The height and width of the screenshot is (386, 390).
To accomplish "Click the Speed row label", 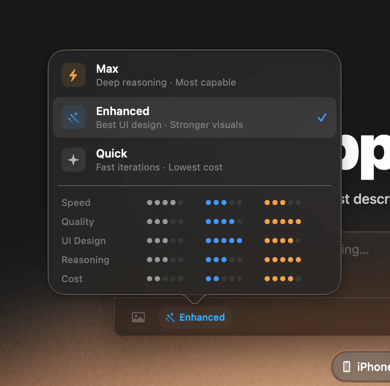I will point(76,203).
